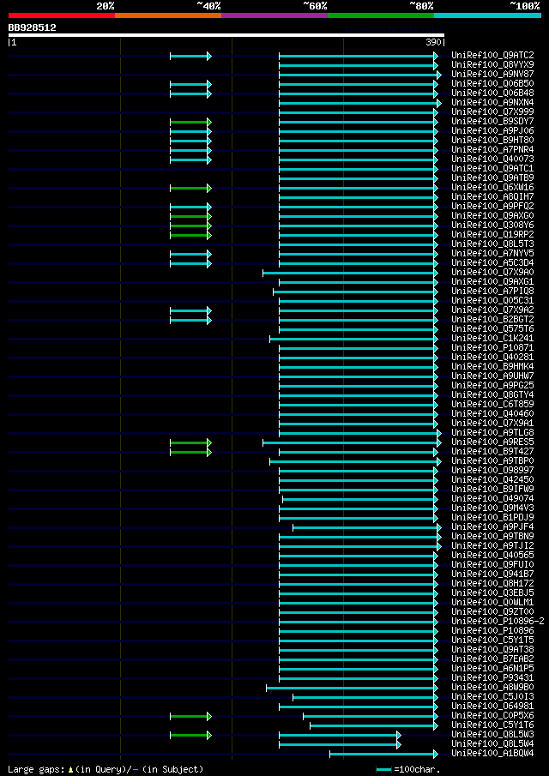
Task: Select the UniRef100_Q0WLM1 label
Action: click(492, 602)
